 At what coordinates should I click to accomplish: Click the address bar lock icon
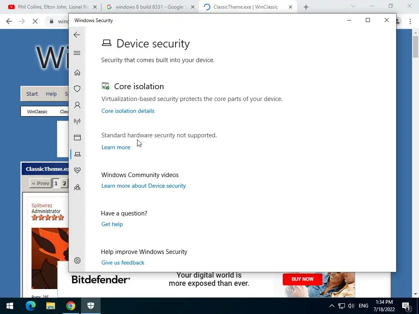[x=52, y=21]
